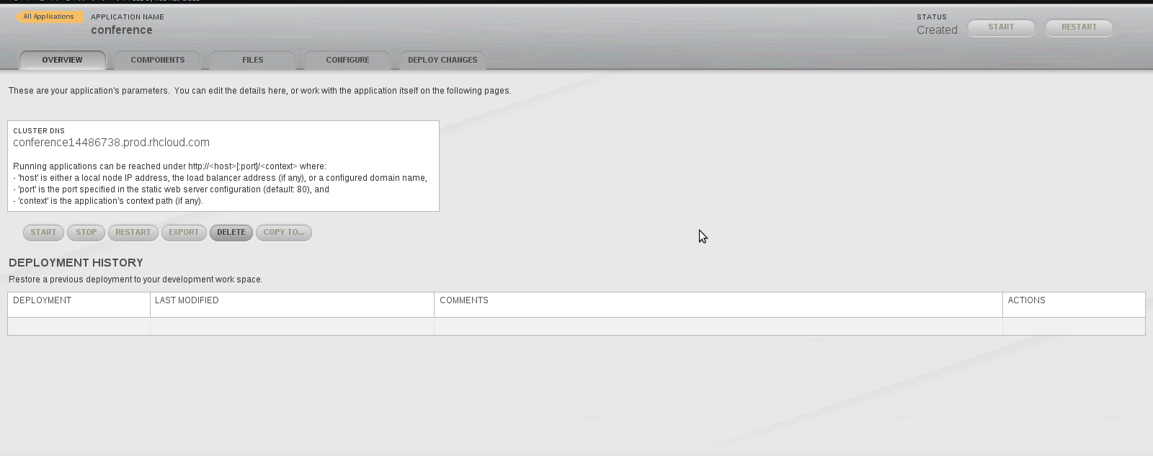The height and width of the screenshot is (456, 1153).
Task: Export the application with the EXPORT button
Action: 184,233
